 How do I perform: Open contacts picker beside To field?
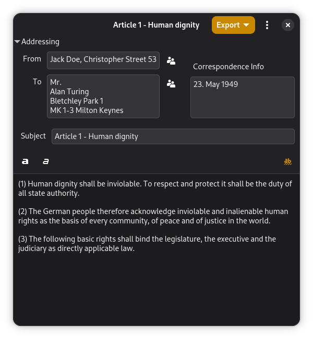point(171,84)
